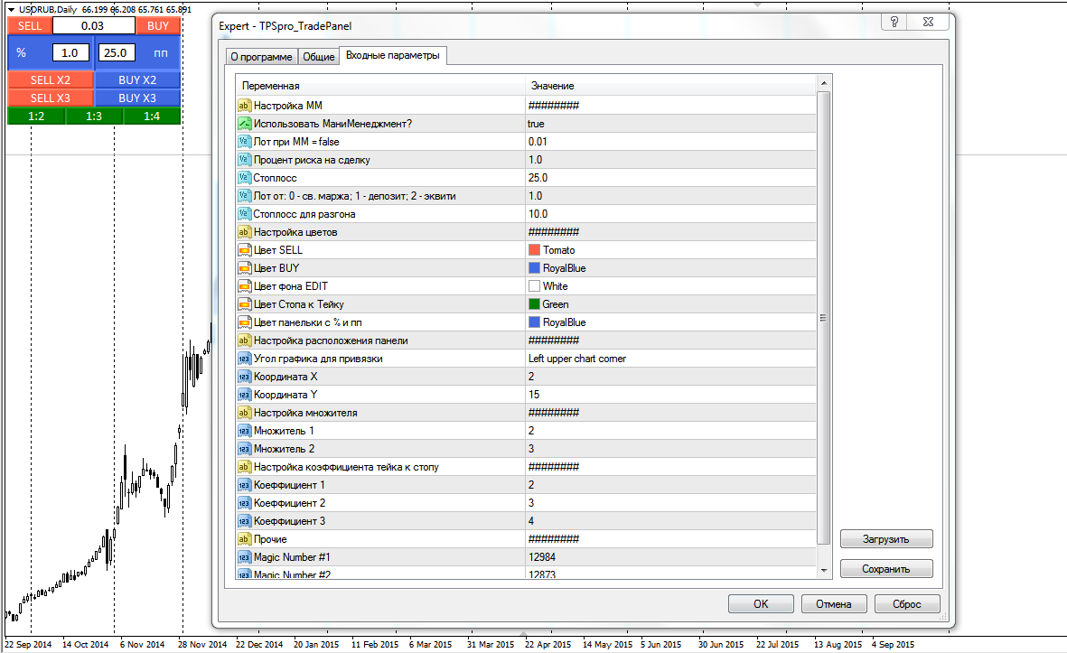Click the SELL X3 panel button
The image size is (1067, 653).
point(51,98)
